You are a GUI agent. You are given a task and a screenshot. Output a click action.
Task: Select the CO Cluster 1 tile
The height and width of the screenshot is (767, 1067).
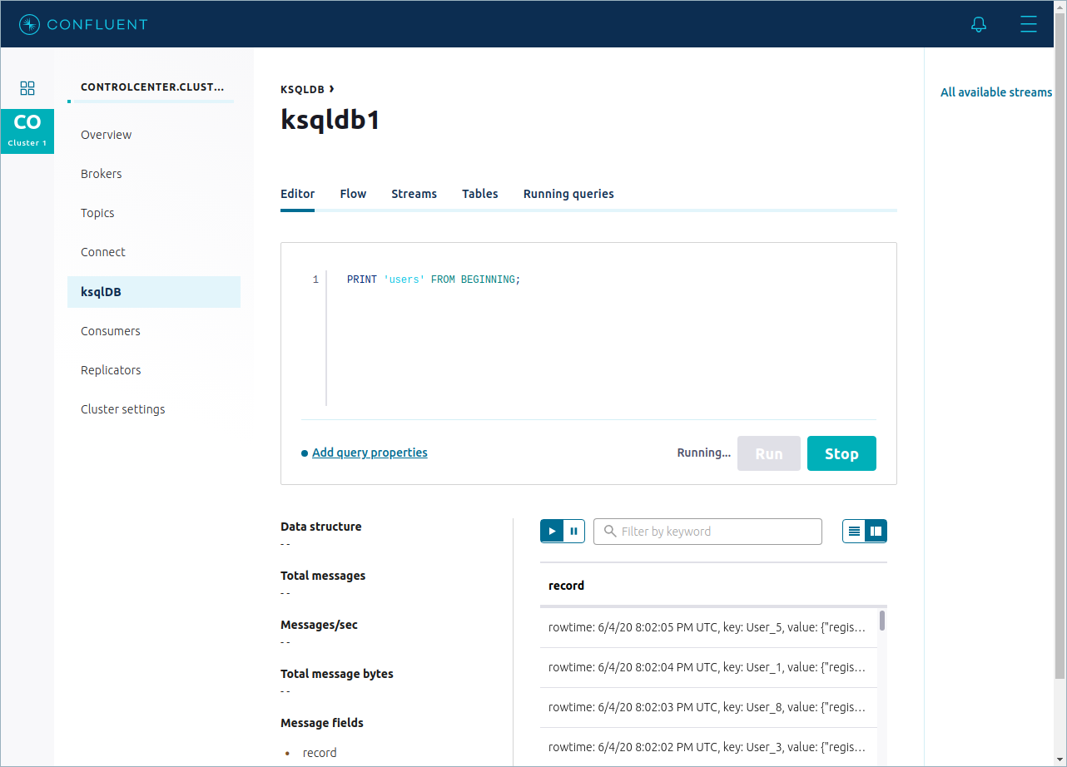pyautogui.click(x=27, y=131)
